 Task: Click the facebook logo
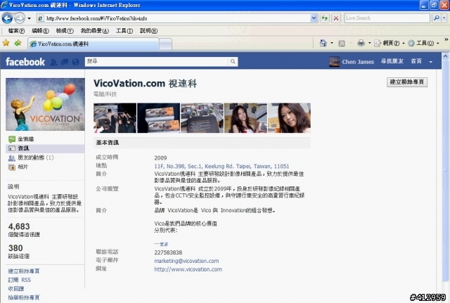[25, 62]
